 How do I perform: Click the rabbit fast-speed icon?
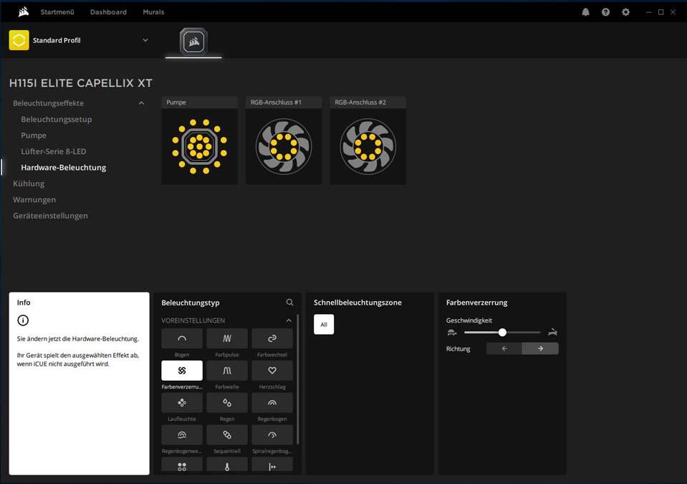[x=552, y=332]
